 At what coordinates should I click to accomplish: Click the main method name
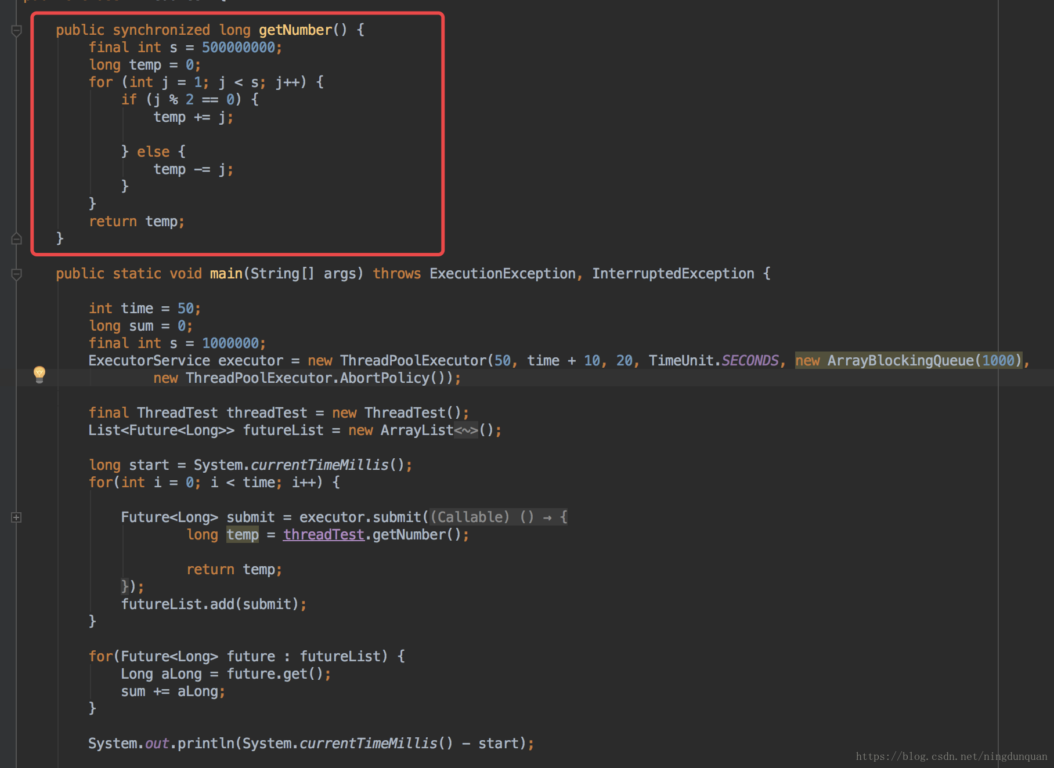click(x=226, y=274)
